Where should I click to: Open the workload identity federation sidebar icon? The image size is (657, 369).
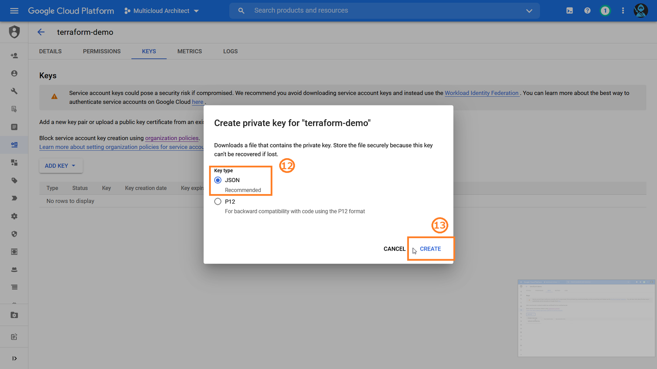[x=14, y=163]
